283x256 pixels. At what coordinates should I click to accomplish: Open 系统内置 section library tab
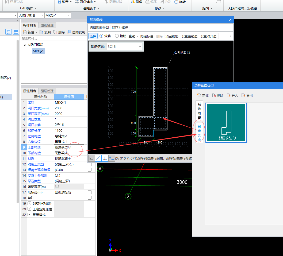[x=199, y=111]
